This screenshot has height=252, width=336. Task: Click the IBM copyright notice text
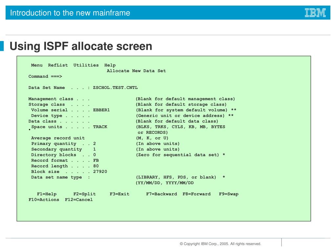220,244
